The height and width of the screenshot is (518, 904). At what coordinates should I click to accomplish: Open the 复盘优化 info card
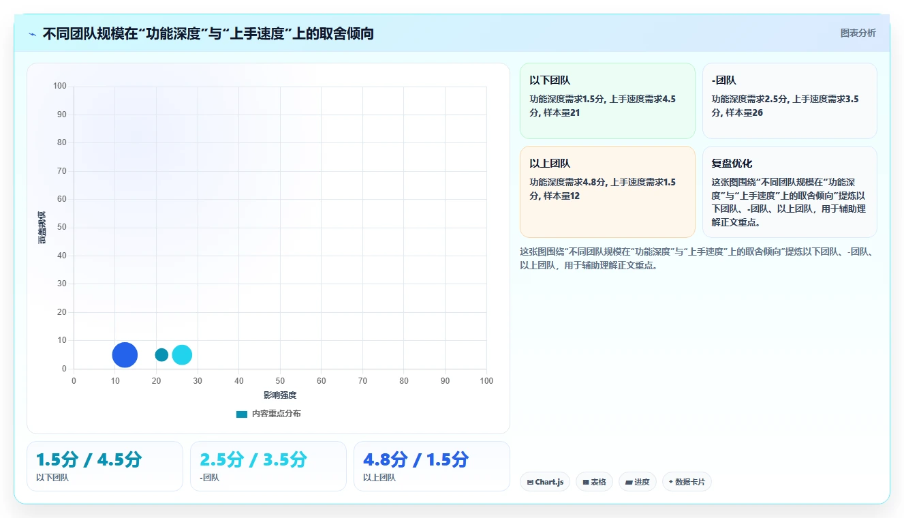pos(790,192)
